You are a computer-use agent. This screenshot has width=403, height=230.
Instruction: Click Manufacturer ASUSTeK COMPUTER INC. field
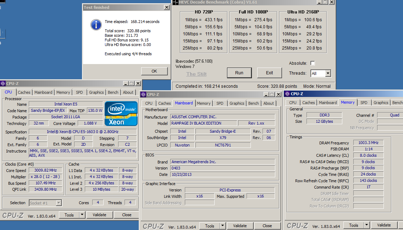click(x=223, y=117)
